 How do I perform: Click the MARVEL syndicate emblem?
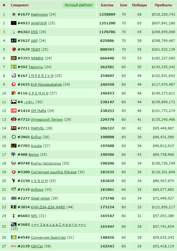14,128
